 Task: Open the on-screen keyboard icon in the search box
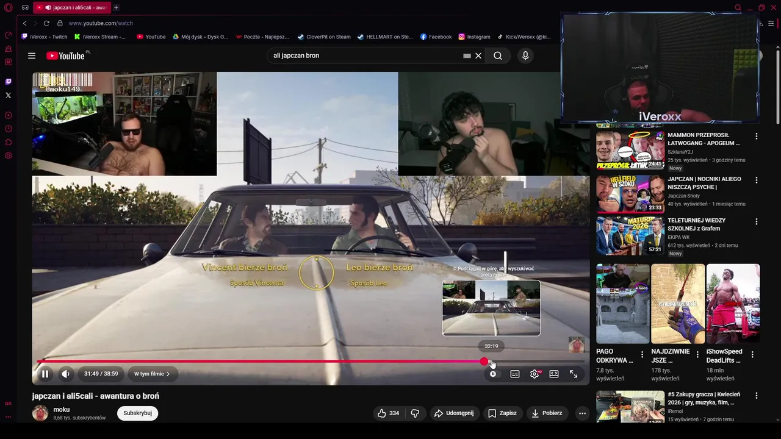pos(467,55)
